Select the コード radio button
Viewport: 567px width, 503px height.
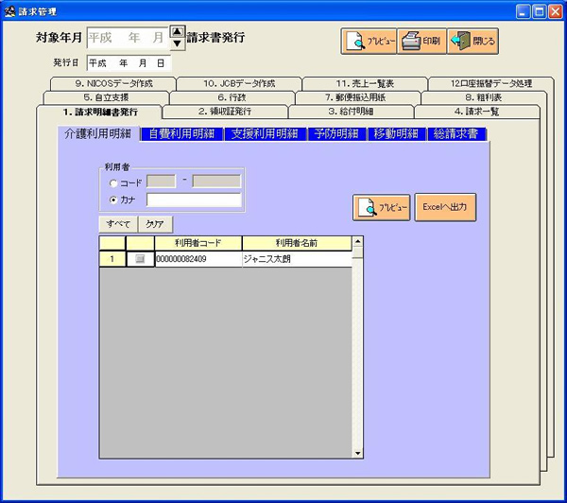click(x=114, y=182)
